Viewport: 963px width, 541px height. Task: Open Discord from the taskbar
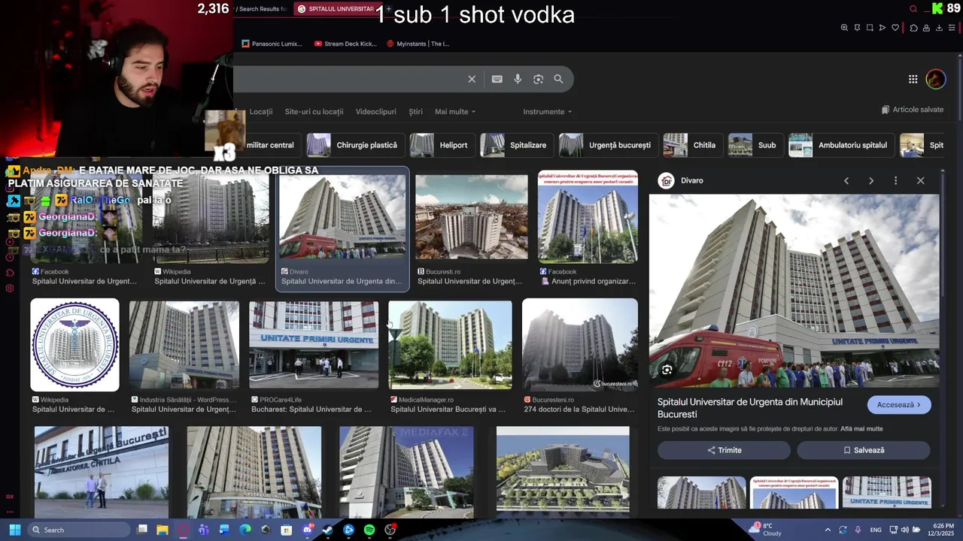pos(307,530)
